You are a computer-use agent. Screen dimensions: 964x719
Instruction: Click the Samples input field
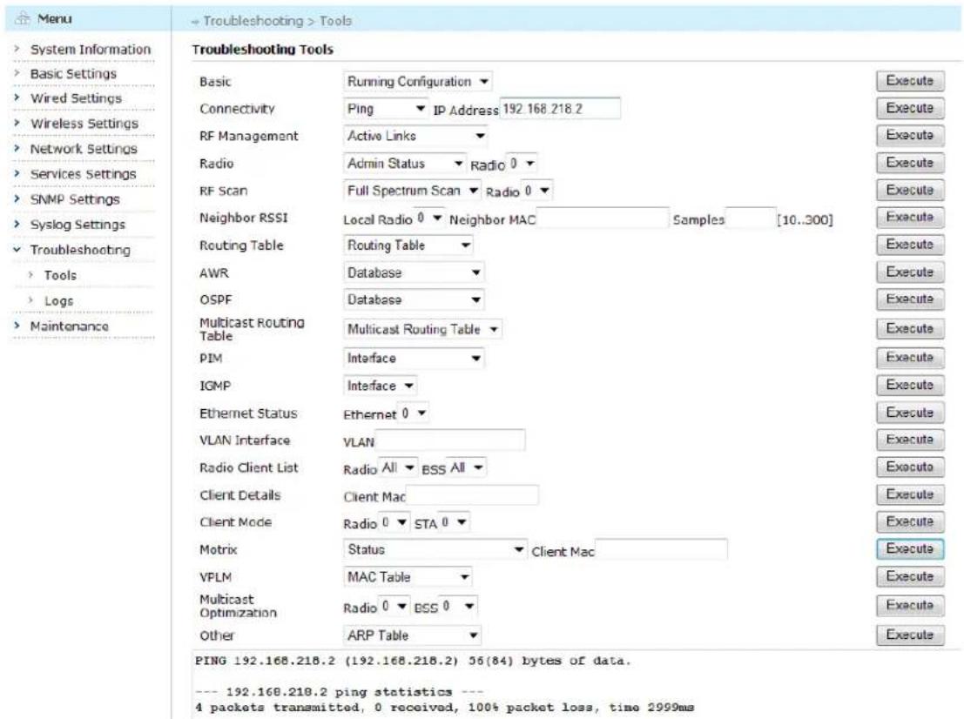coord(750,218)
